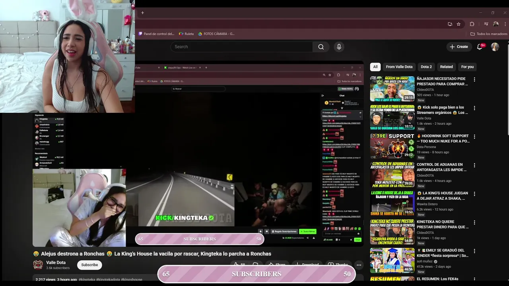
Task: Select the 'For you' chip
Action: tap(467, 67)
